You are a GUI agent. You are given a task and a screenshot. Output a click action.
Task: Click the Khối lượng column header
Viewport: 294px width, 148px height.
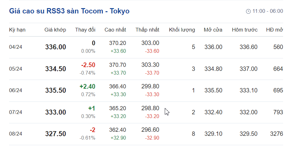(182, 30)
